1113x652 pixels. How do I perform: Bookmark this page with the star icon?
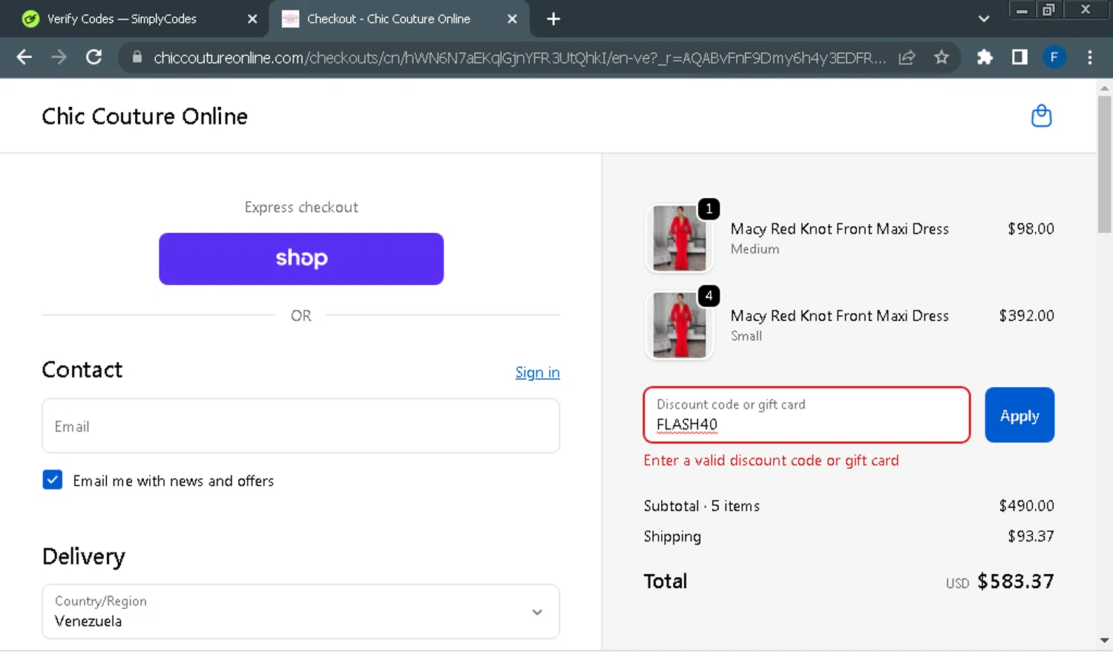(x=942, y=57)
